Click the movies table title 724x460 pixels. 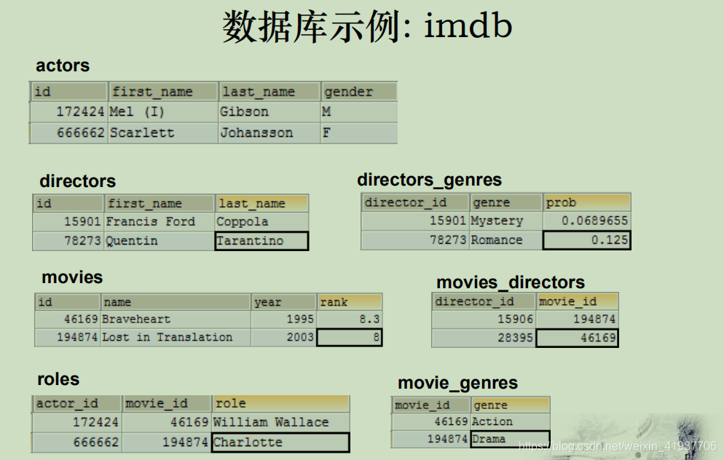[x=73, y=277]
